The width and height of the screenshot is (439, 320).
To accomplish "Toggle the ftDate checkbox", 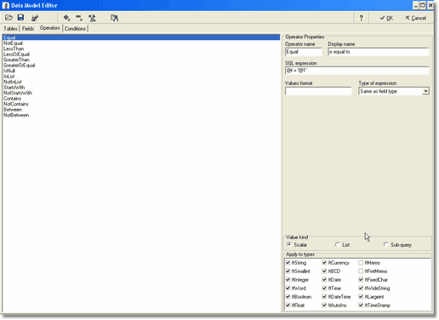I will [324, 280].
